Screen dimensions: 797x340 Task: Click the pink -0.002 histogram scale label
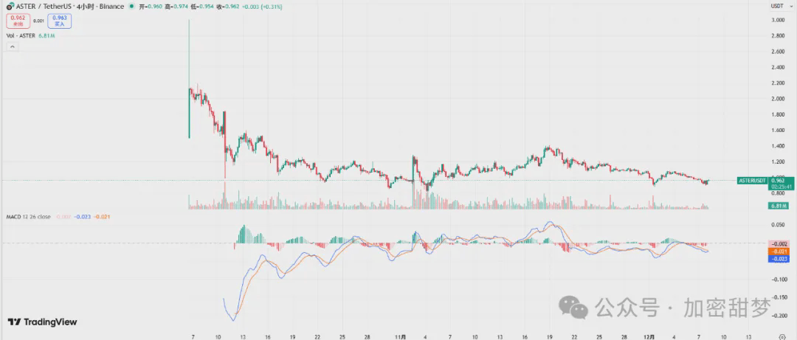click(778, 244)
